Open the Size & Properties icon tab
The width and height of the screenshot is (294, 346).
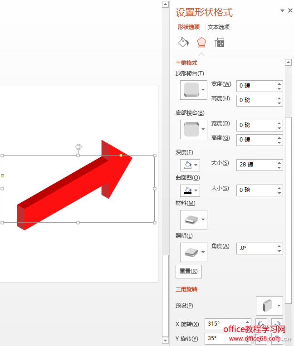tap(220, 43)
